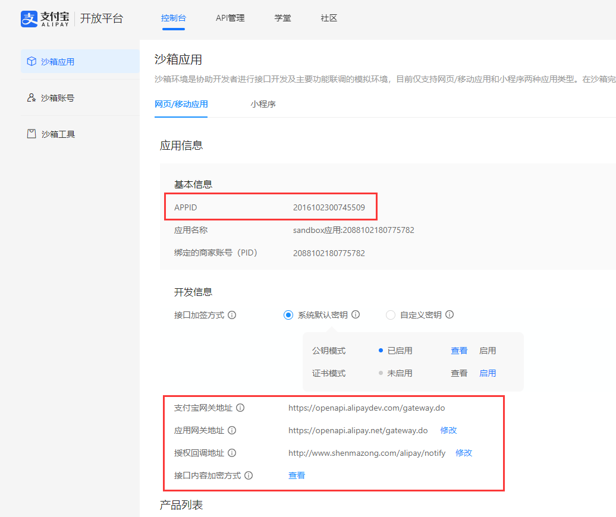Click 查看 for 接口内容加密方式
The image size is (616, 517).
pos(297,475)
